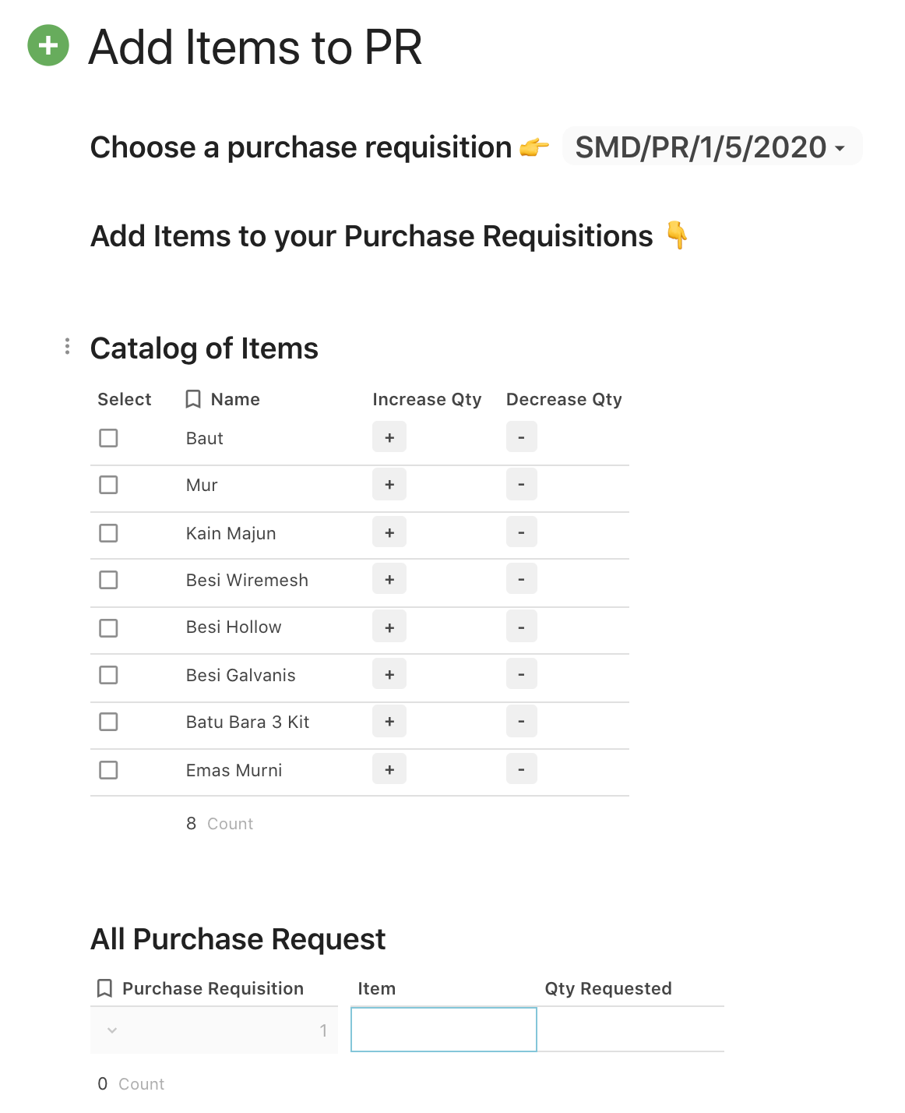Decrease quantity for Mur
This screenshot has height=1113, width=905.
coord(521,485)
